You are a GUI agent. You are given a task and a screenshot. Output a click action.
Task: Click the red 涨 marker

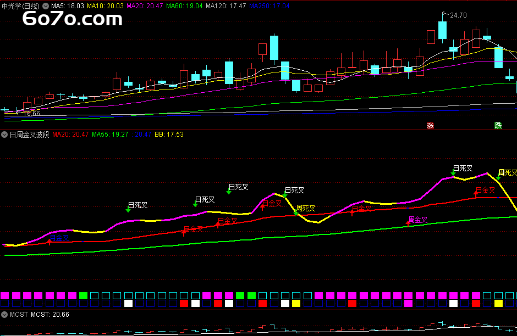point(430,125)
